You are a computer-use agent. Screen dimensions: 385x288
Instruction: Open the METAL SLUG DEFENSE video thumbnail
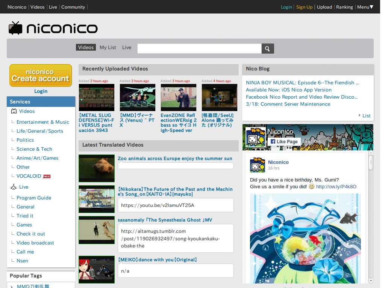point(97,97)
